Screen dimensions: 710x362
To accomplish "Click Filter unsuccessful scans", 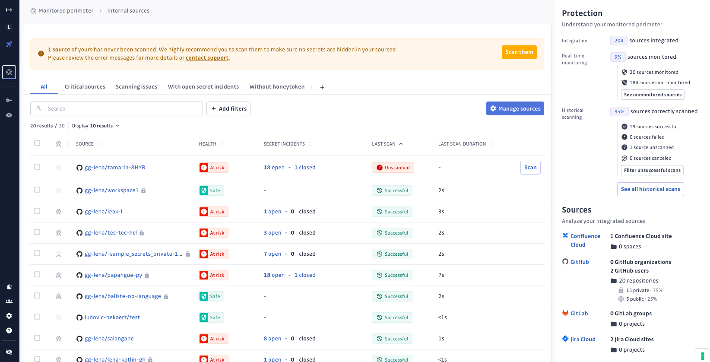I will pos(652,170).
